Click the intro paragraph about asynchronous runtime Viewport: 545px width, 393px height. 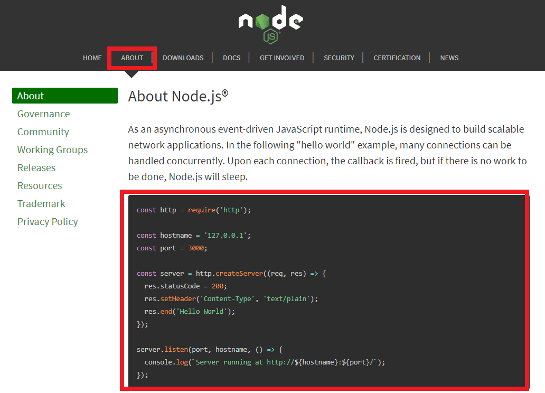pos(327,153)
